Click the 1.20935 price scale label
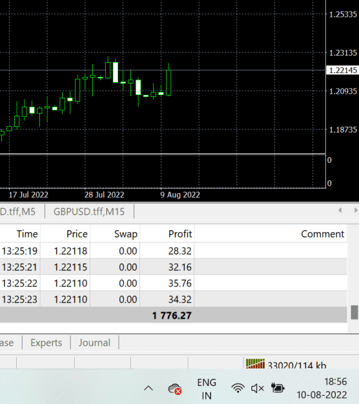This screenshot has height=404, width=359. click(343, 91)
